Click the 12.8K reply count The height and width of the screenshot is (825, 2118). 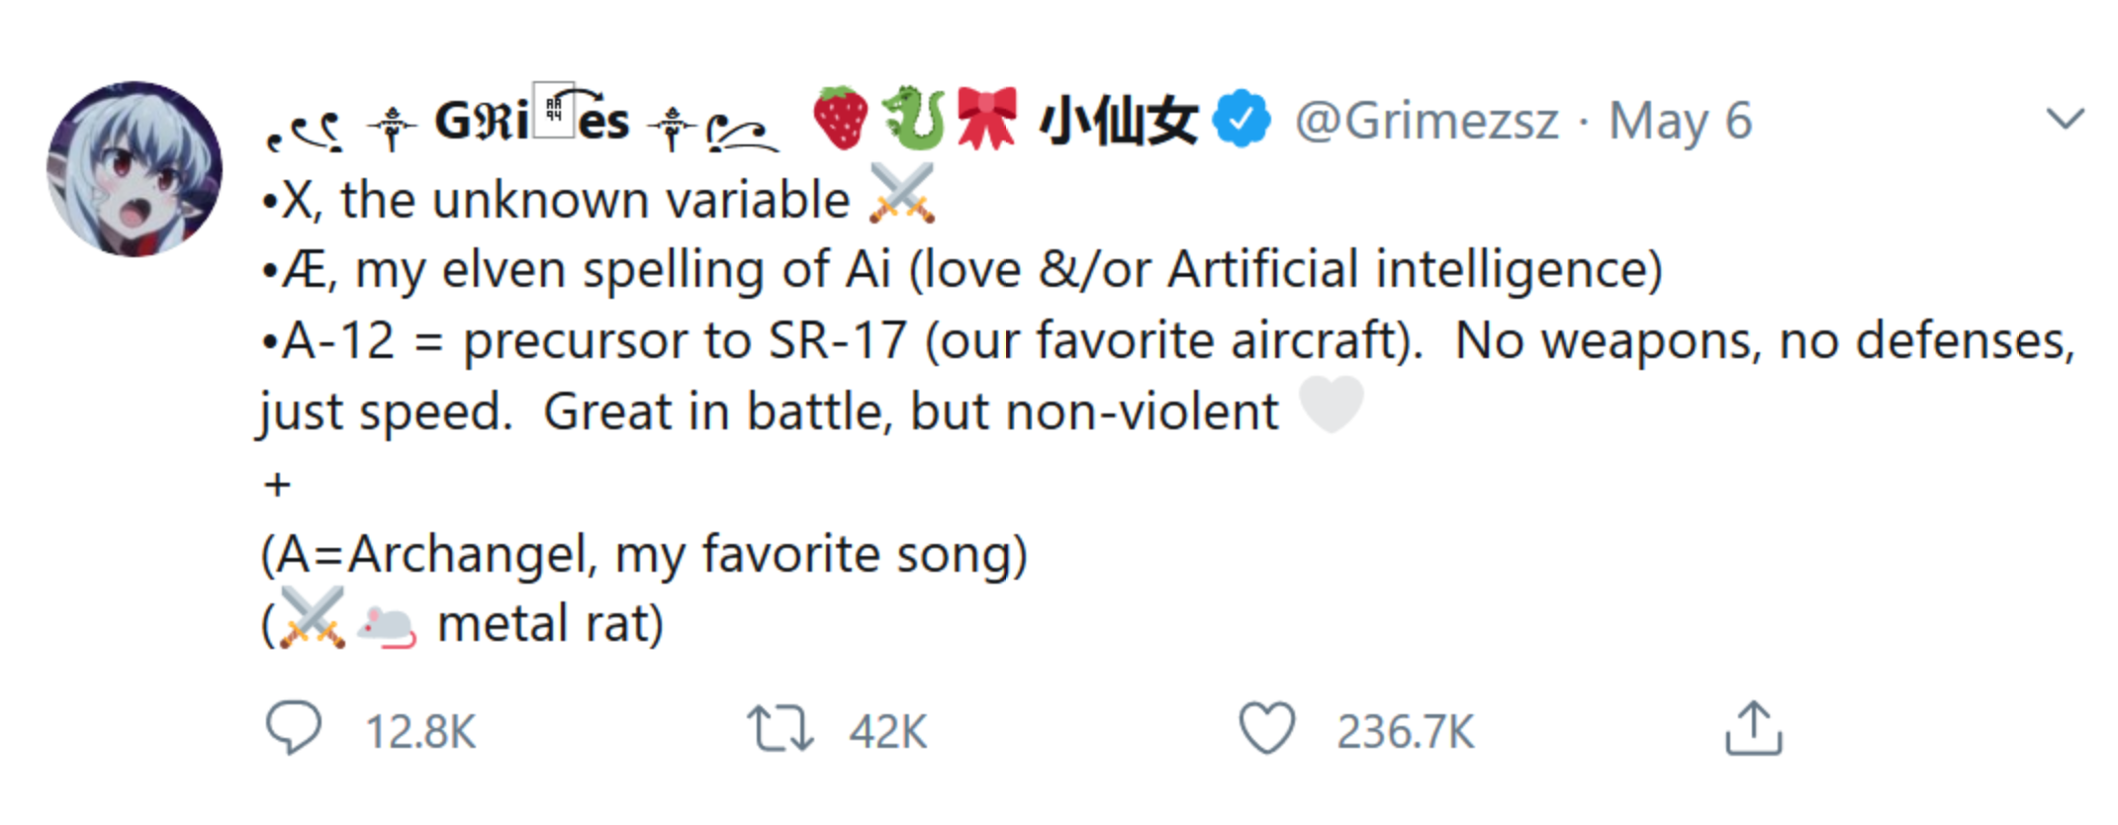point(420,733)
